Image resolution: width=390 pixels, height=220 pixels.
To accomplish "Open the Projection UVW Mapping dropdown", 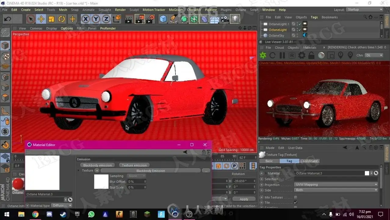I will coord(336,185).
